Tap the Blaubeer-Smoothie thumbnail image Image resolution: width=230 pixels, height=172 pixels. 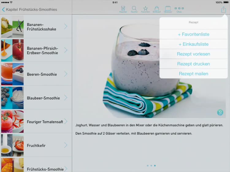pos(12,98)
